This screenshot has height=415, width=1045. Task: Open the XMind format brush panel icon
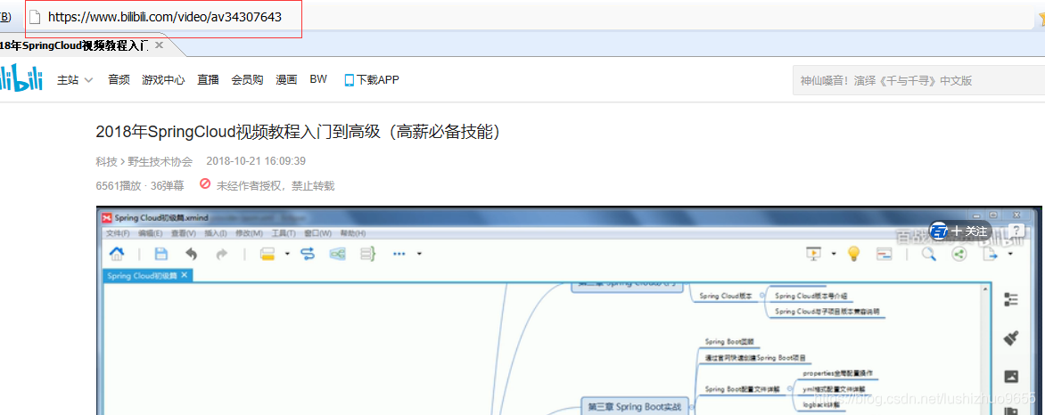click(x=1011, y=338)
